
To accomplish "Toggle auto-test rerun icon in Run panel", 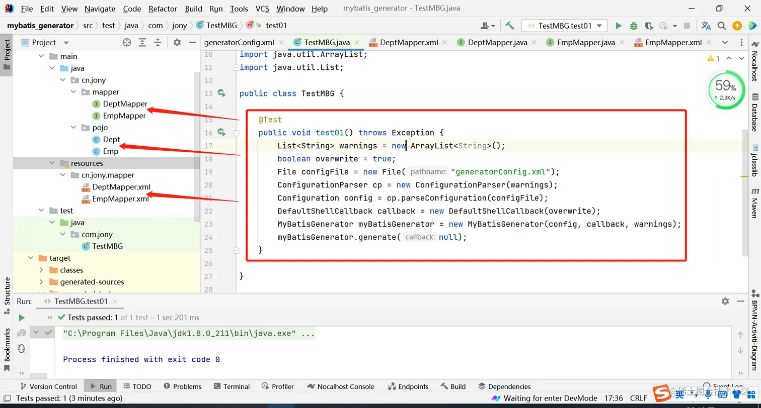I will pos(22,348).
